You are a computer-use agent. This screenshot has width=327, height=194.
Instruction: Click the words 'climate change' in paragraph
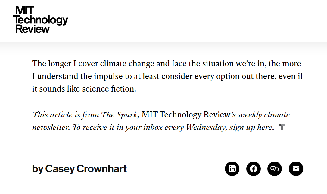pyautogui.click(x=127, y=64)
